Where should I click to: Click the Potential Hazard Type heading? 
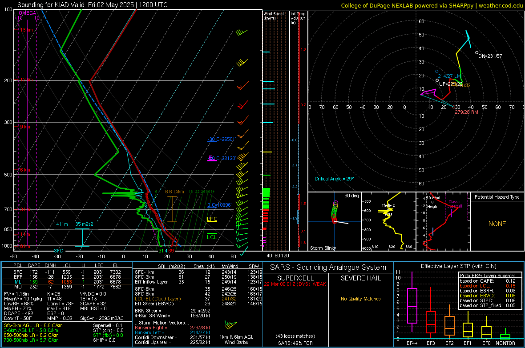pyautogui.click(x=497, y=197)
